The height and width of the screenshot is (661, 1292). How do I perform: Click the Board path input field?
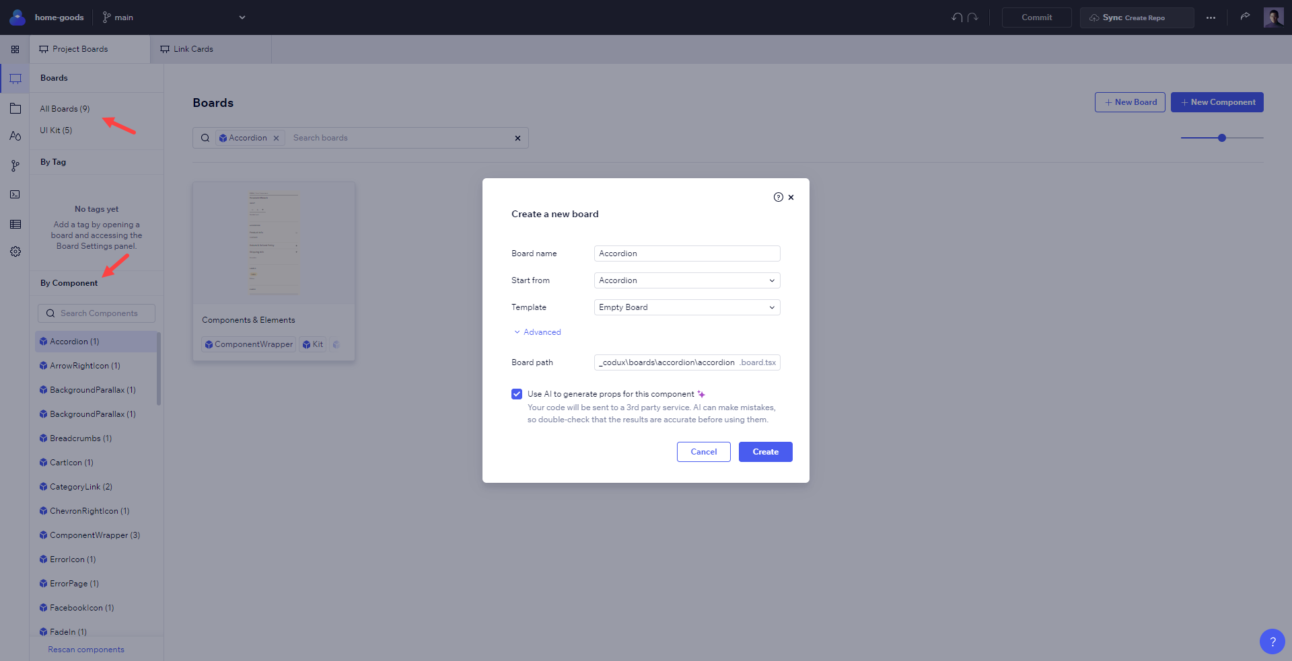(x=687, y=362)
